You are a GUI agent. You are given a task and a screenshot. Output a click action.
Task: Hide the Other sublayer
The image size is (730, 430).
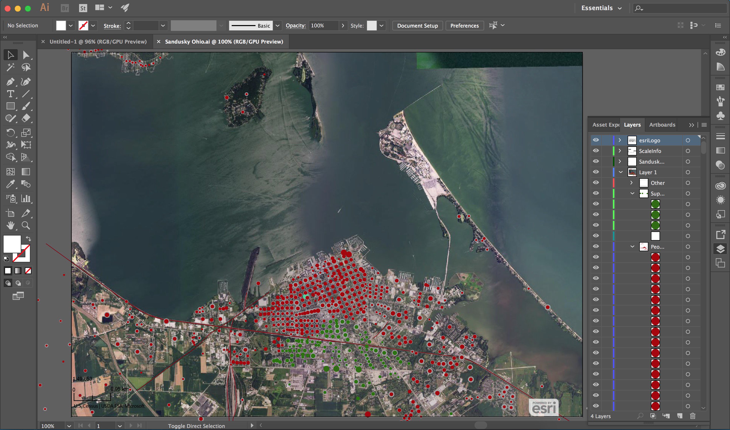pyautogui.click(x=596, y=183)
